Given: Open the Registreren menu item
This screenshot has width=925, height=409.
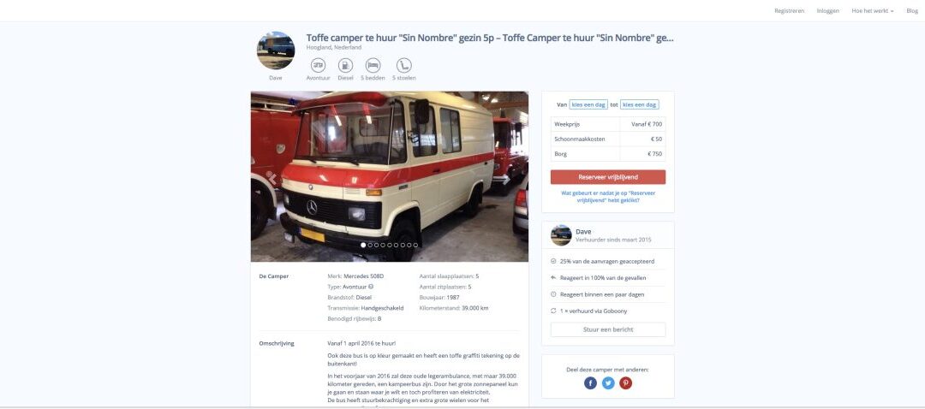Looking at the screenshot, I should click(790, 10).
